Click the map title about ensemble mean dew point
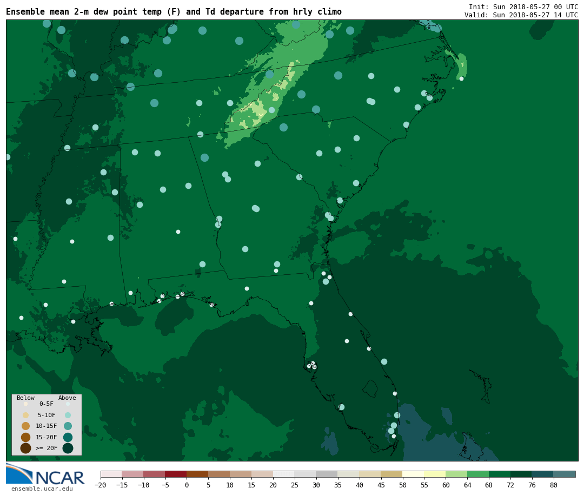This screenshot has height=495, width=584. pyautogui.click(x=174, y=12)
